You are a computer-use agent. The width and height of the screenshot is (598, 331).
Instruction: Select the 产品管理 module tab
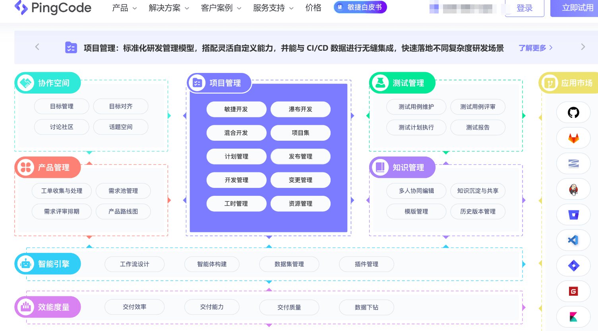coord(48,167)
